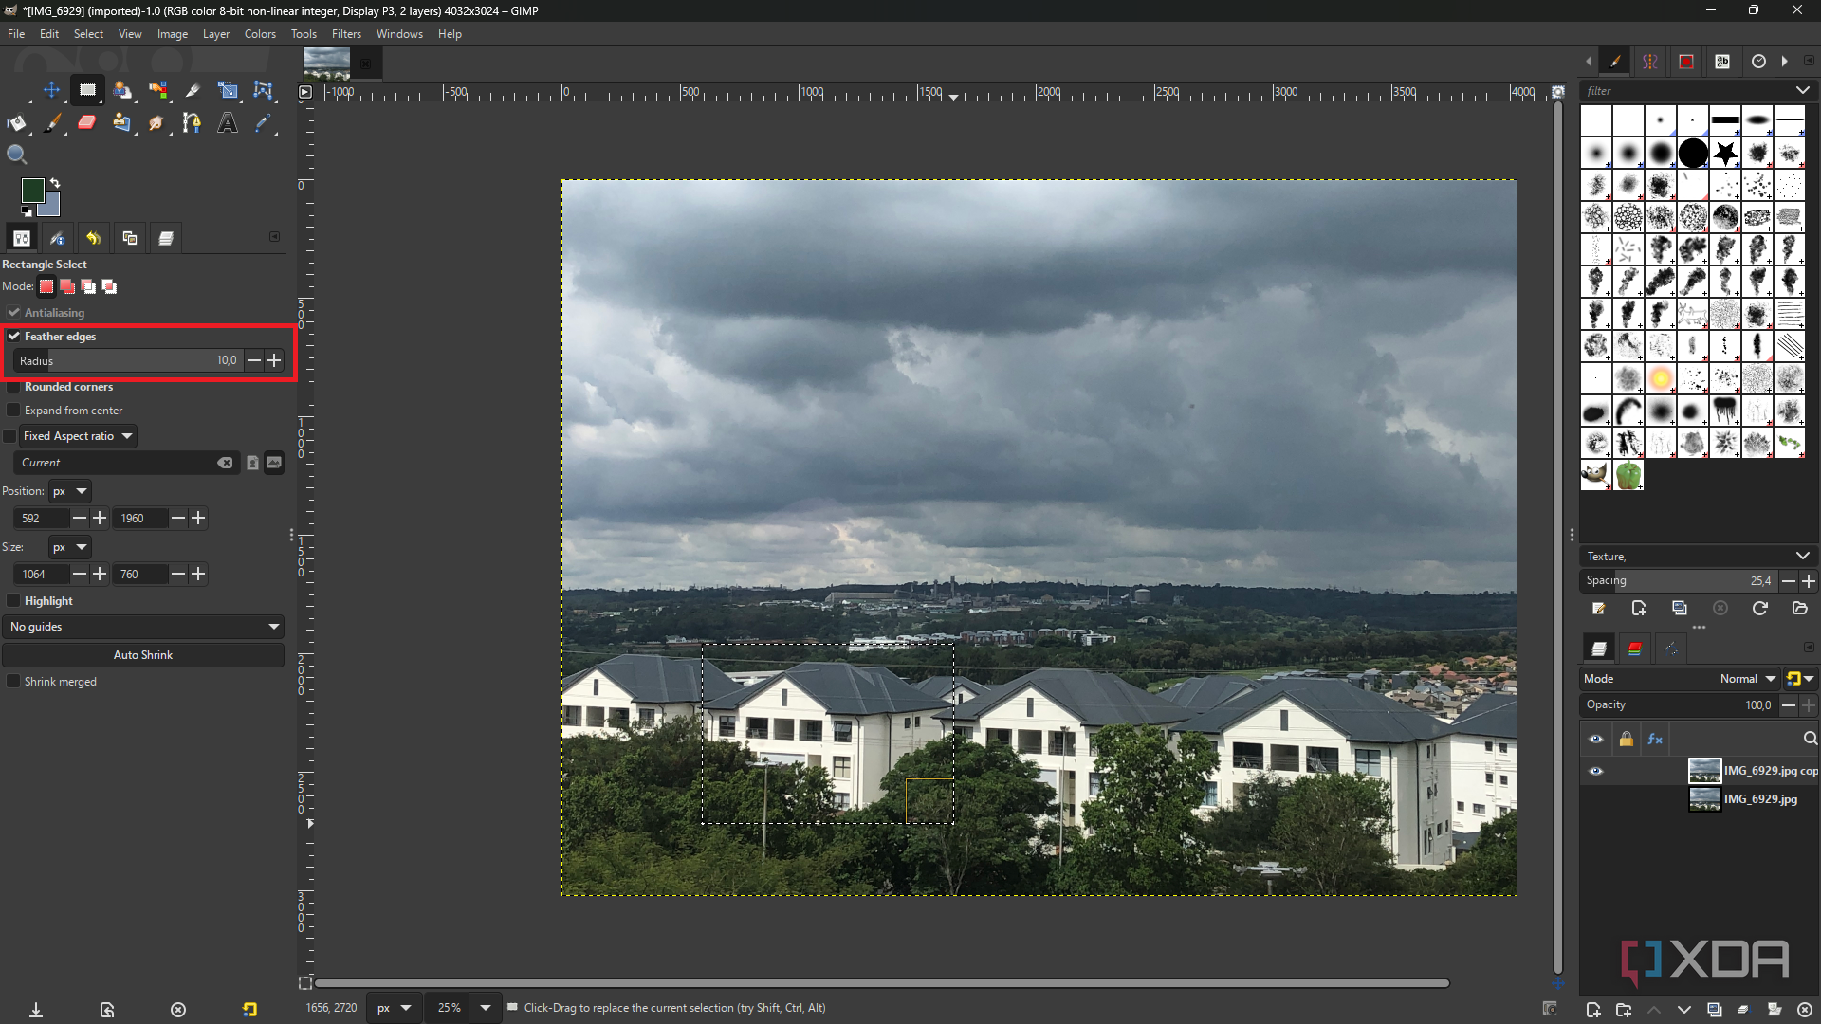Select the Paintbrush tool
The height and width of the screenshot is (1024, 1821).
tap(52, 122)
